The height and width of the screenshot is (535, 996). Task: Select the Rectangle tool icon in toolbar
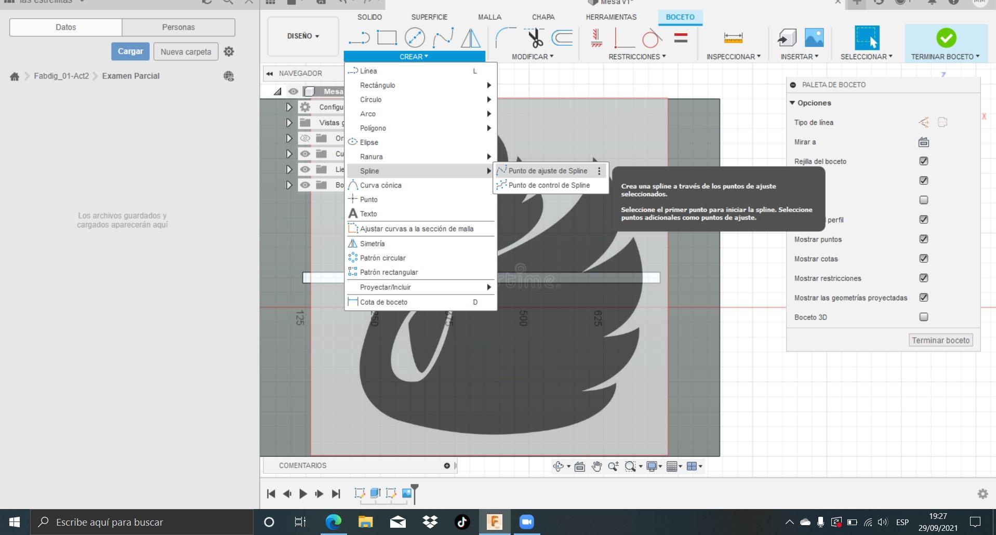[x=387, y=38]
